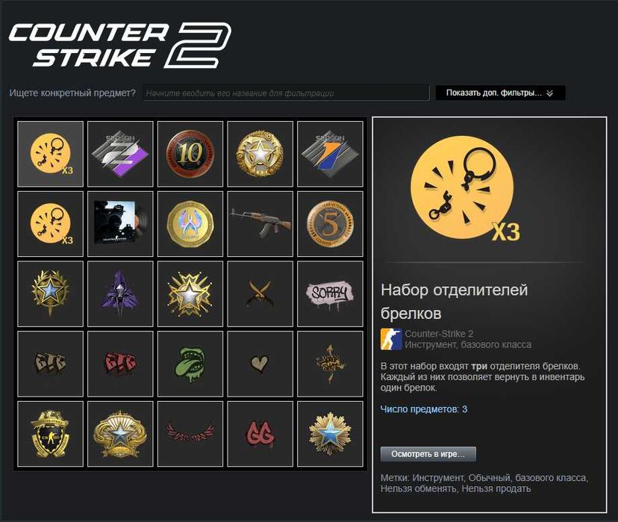This screenshot has height=522, width=618.
Task: Select the heart graffiti item
Action: (x=260, y=364)
